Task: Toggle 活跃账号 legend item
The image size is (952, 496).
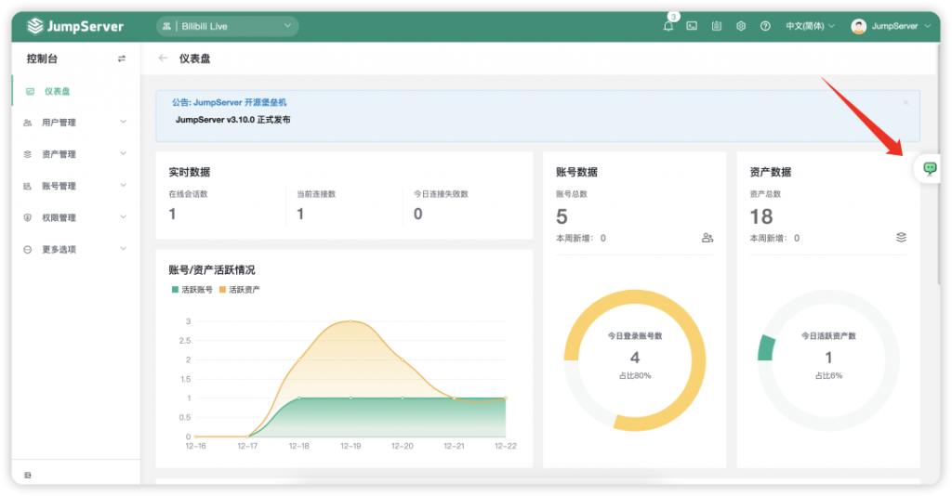Action: tap(192, 289)
